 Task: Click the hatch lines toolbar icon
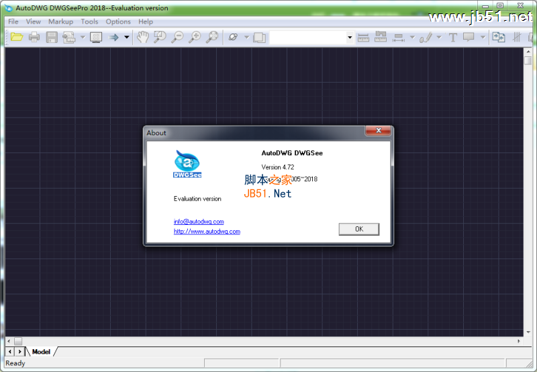tap(516, 37)
